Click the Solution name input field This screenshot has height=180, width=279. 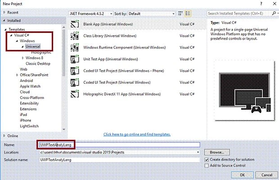[120, 160]
